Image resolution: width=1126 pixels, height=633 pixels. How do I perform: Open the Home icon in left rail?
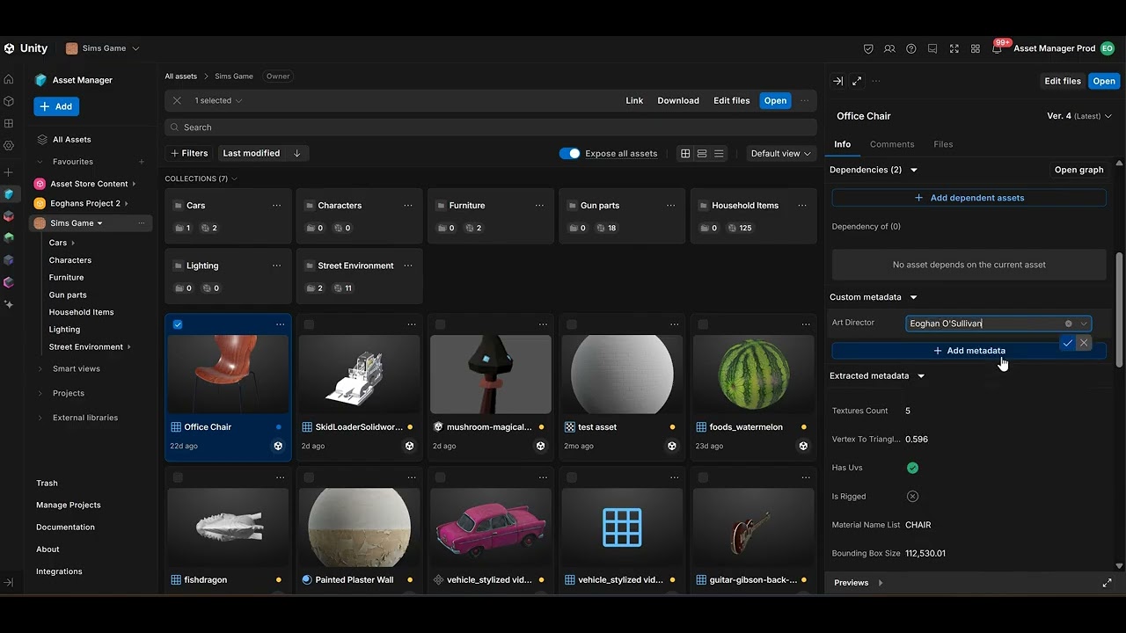pos(9,79)
